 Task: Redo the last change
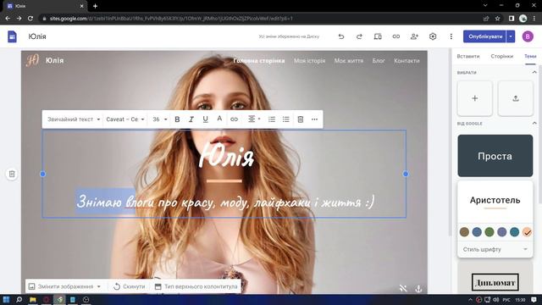click(359, 36)
